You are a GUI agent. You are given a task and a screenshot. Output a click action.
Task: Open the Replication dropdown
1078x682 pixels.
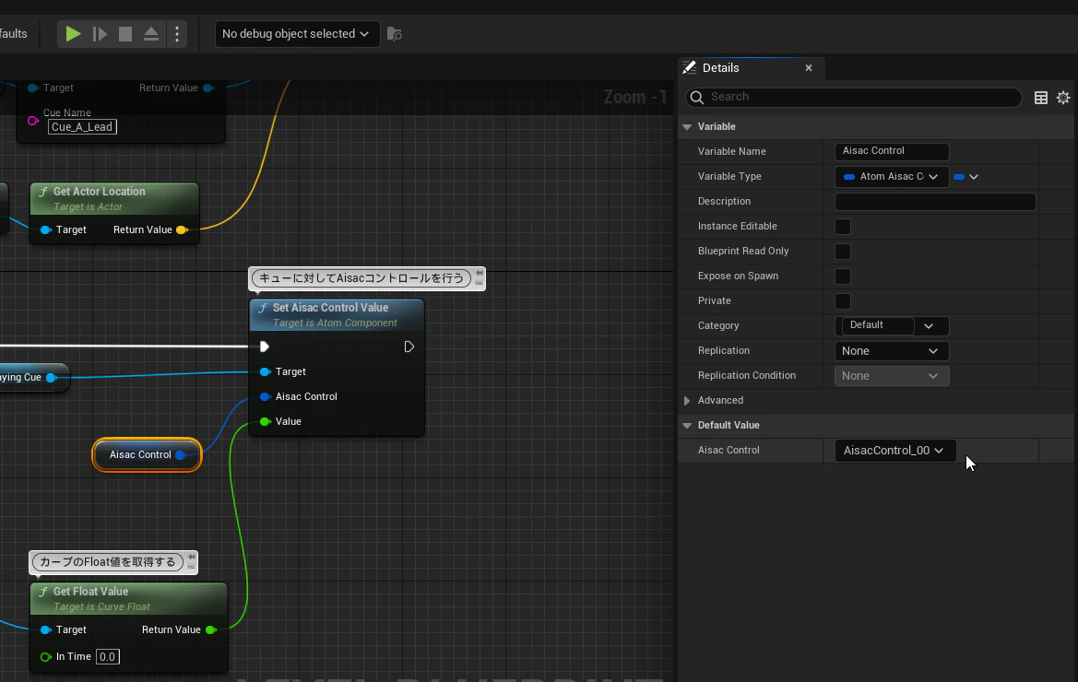click(x=892, y=351)
